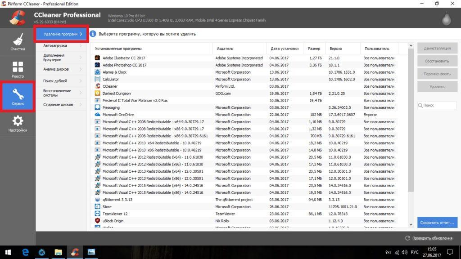
Task: Sort by Дата установки column
Action: (285, 49)
